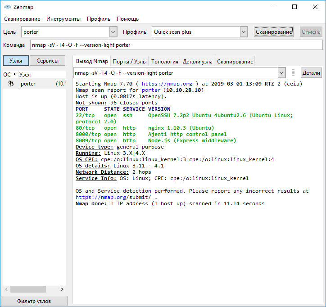Open the Помощь menu
The width and height of the screenshot is (326, 307).
click(x=127, y=19)
